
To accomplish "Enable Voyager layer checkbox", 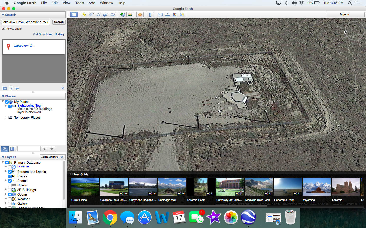I will pyautogui.click(x=10, y=167).
